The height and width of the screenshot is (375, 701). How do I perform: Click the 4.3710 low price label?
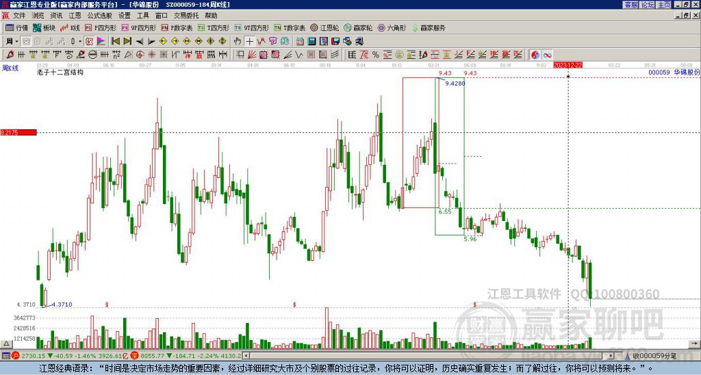pyautogui.click(x=62, y=305)
